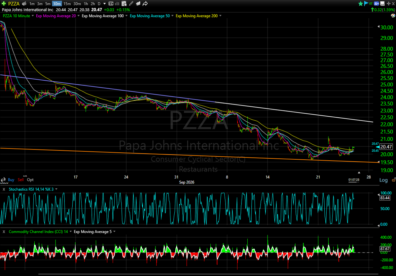Close the Stochastics RSI pane with X
The image size is (396, 276).
[x=4, y=189]
